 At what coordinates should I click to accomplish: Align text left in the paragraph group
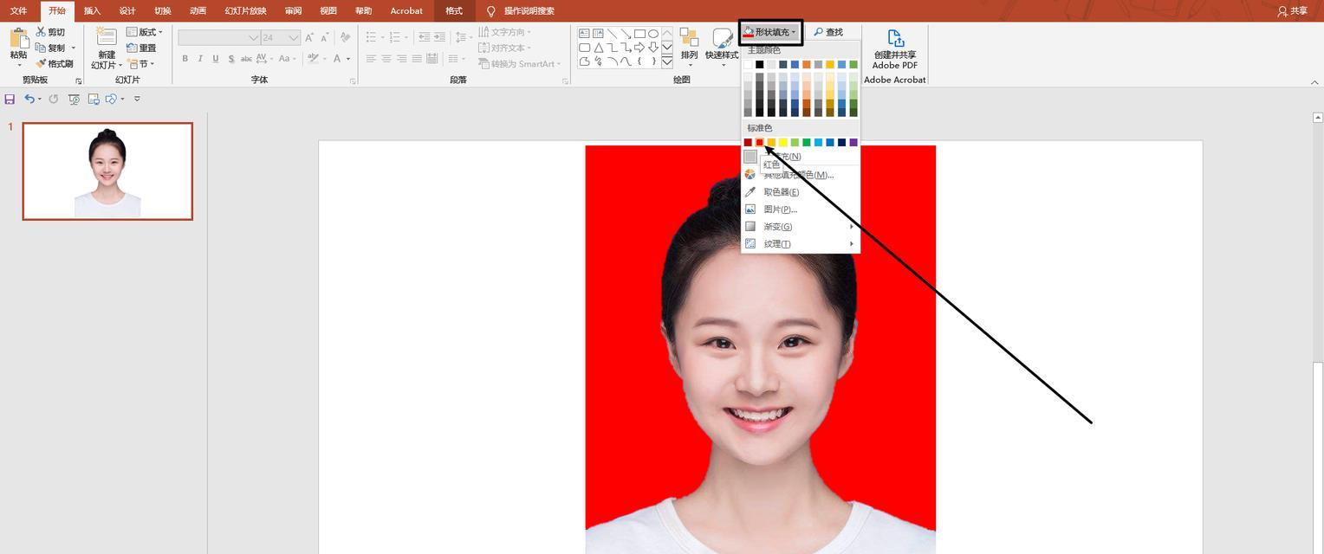[x=371, y=59]
